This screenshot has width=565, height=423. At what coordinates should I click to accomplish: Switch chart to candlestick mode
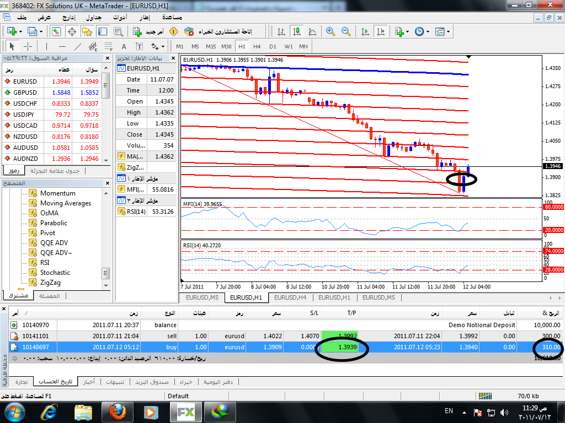tap(297, 31)
